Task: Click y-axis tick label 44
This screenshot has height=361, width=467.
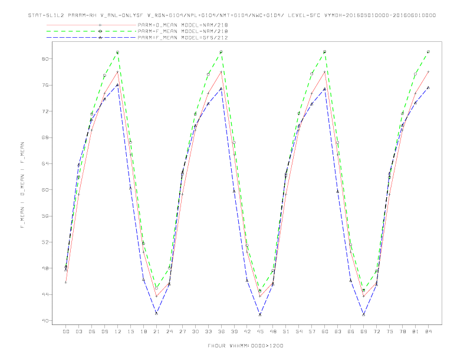Action: pos(44,294)
